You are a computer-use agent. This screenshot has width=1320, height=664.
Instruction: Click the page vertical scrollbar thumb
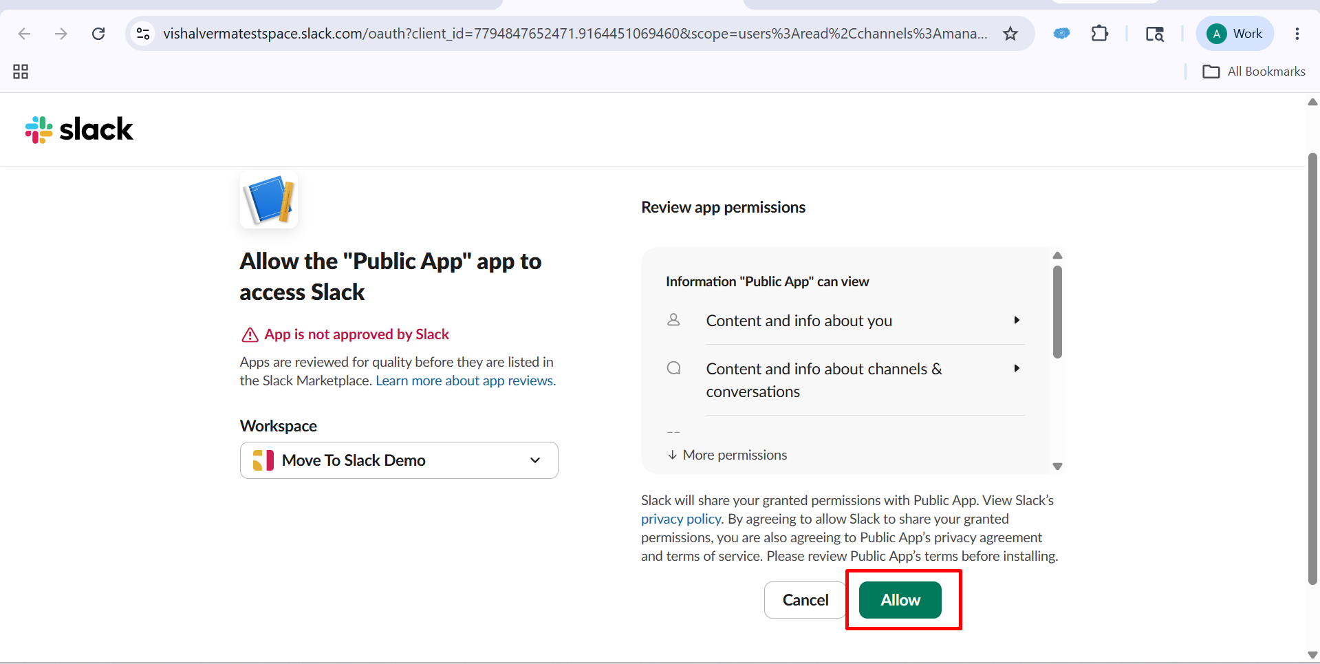[x=1312, y=369]
